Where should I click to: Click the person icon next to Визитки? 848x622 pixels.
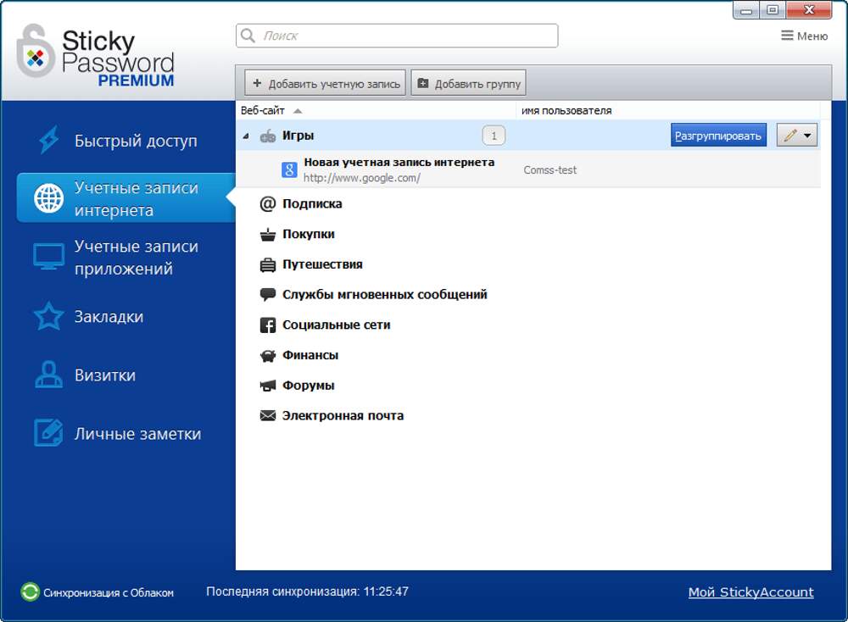pyautogui.click(x=48, y=375)
